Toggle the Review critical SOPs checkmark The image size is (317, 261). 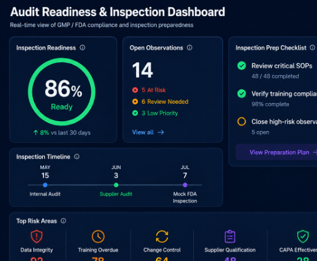(x=242, y=66)
